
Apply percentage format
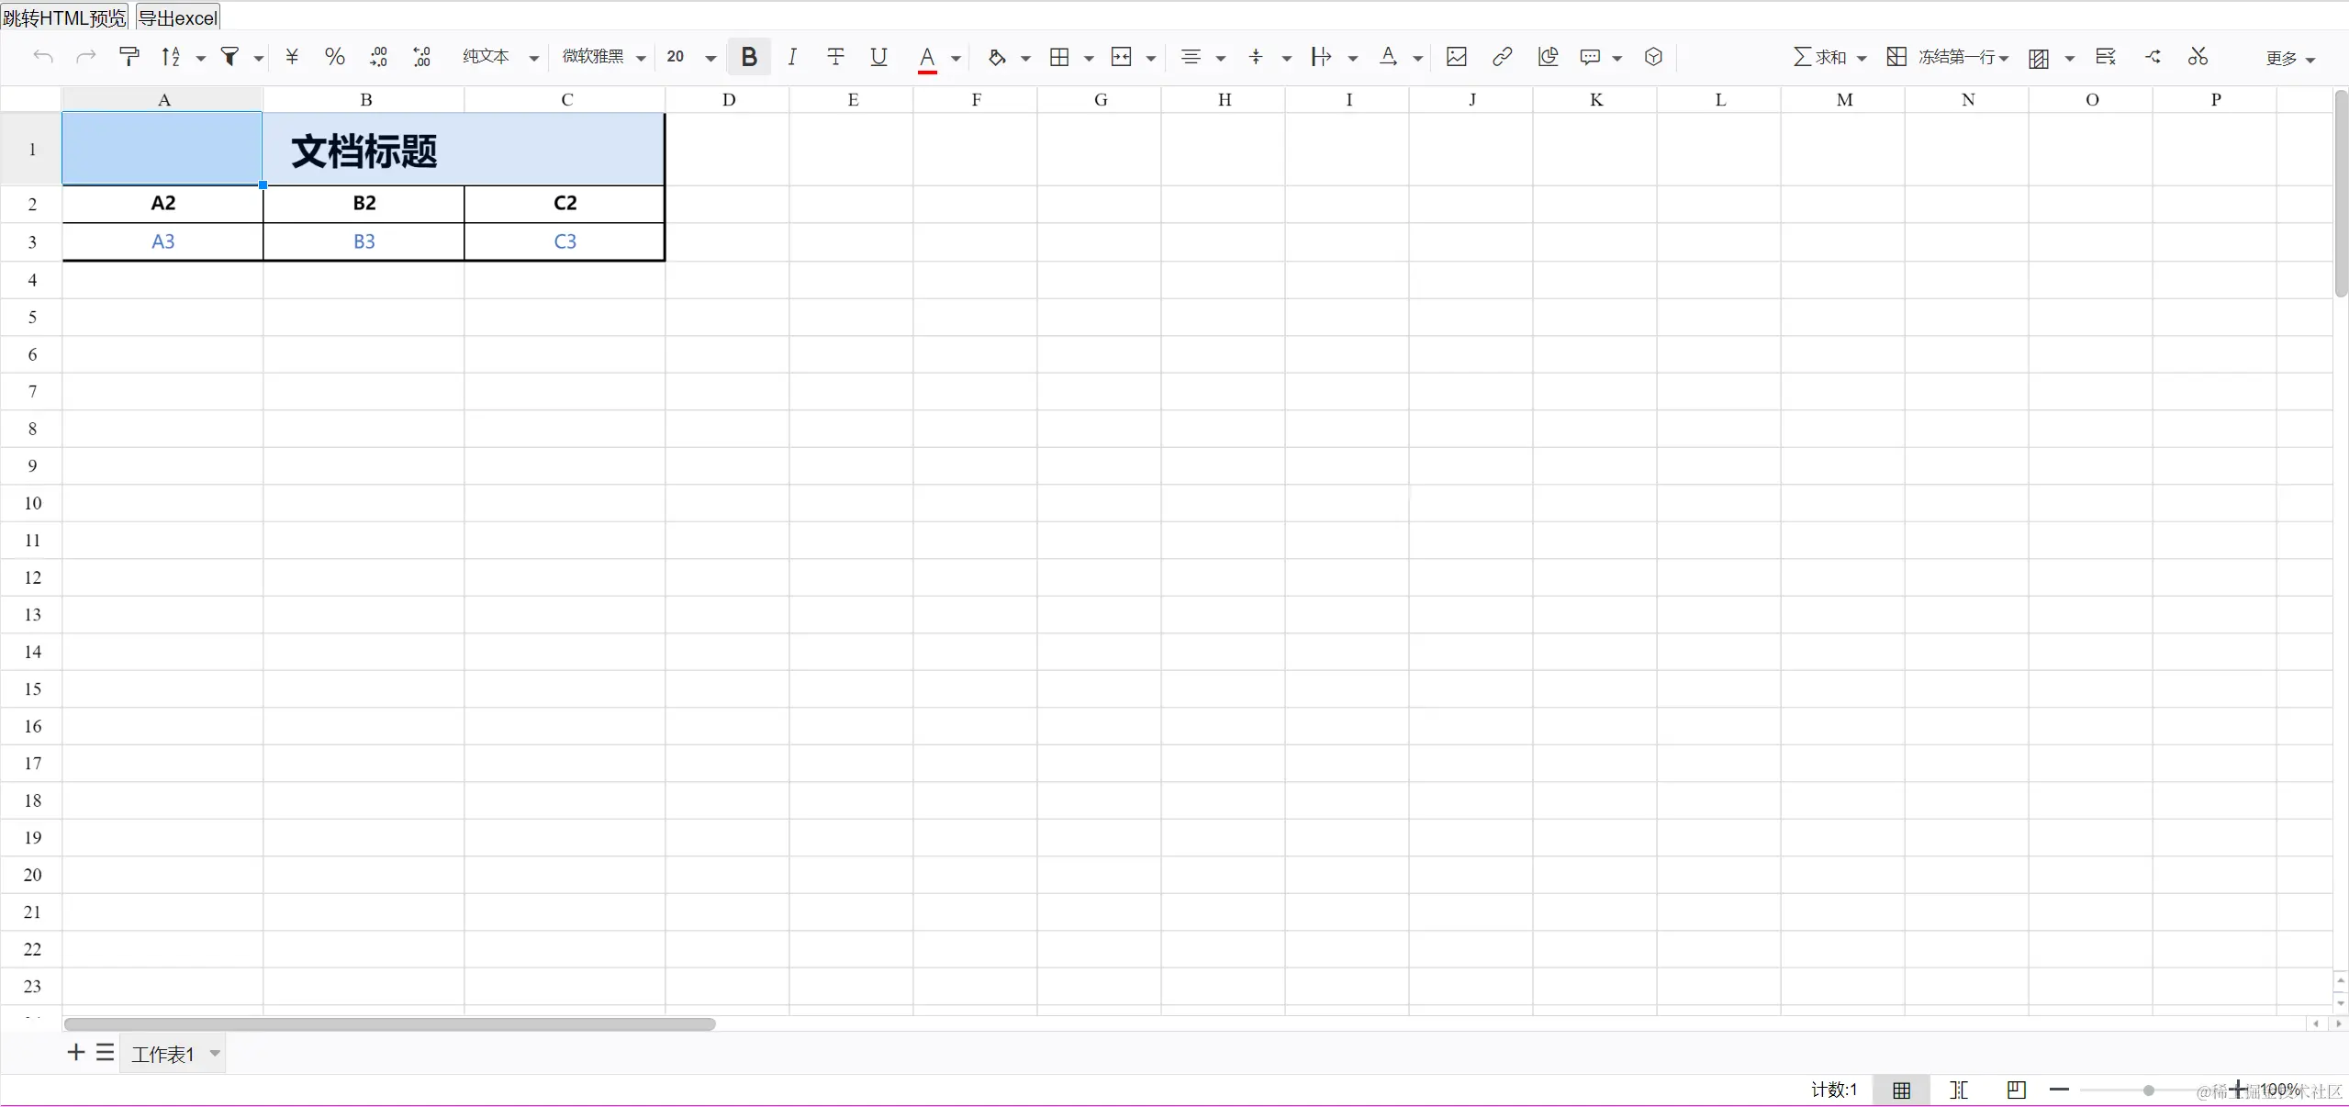[x=333, y=56]
